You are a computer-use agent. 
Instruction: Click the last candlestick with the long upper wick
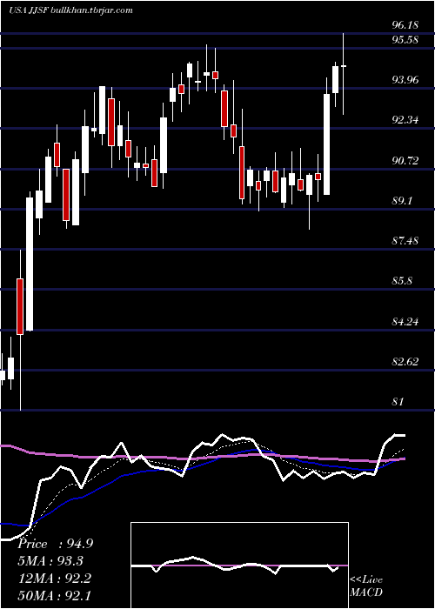(x=344, y=74)
